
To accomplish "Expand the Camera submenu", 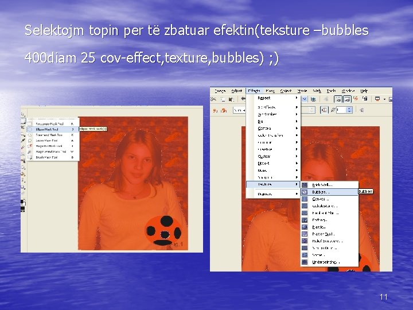I will 273,129.
